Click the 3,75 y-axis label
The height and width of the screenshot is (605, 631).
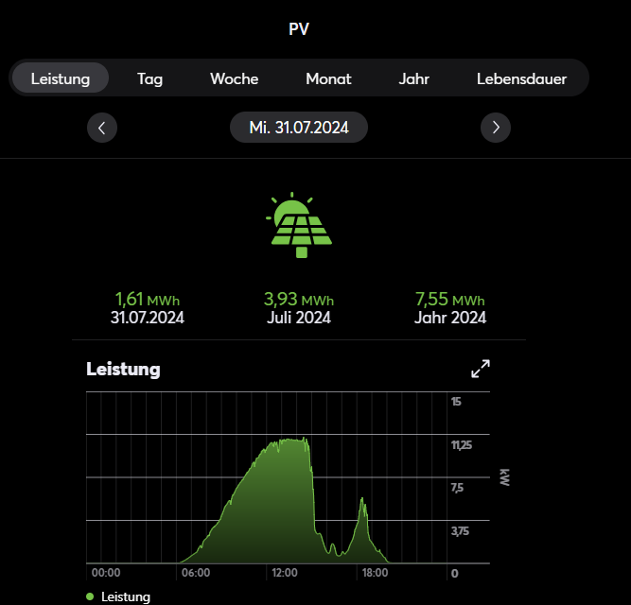[460, 531]
